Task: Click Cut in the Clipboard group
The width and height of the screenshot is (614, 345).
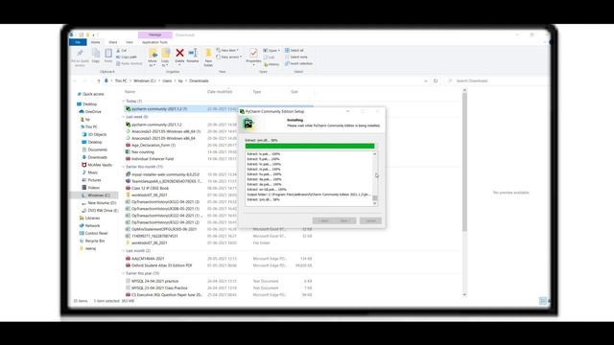Action: 122,51
